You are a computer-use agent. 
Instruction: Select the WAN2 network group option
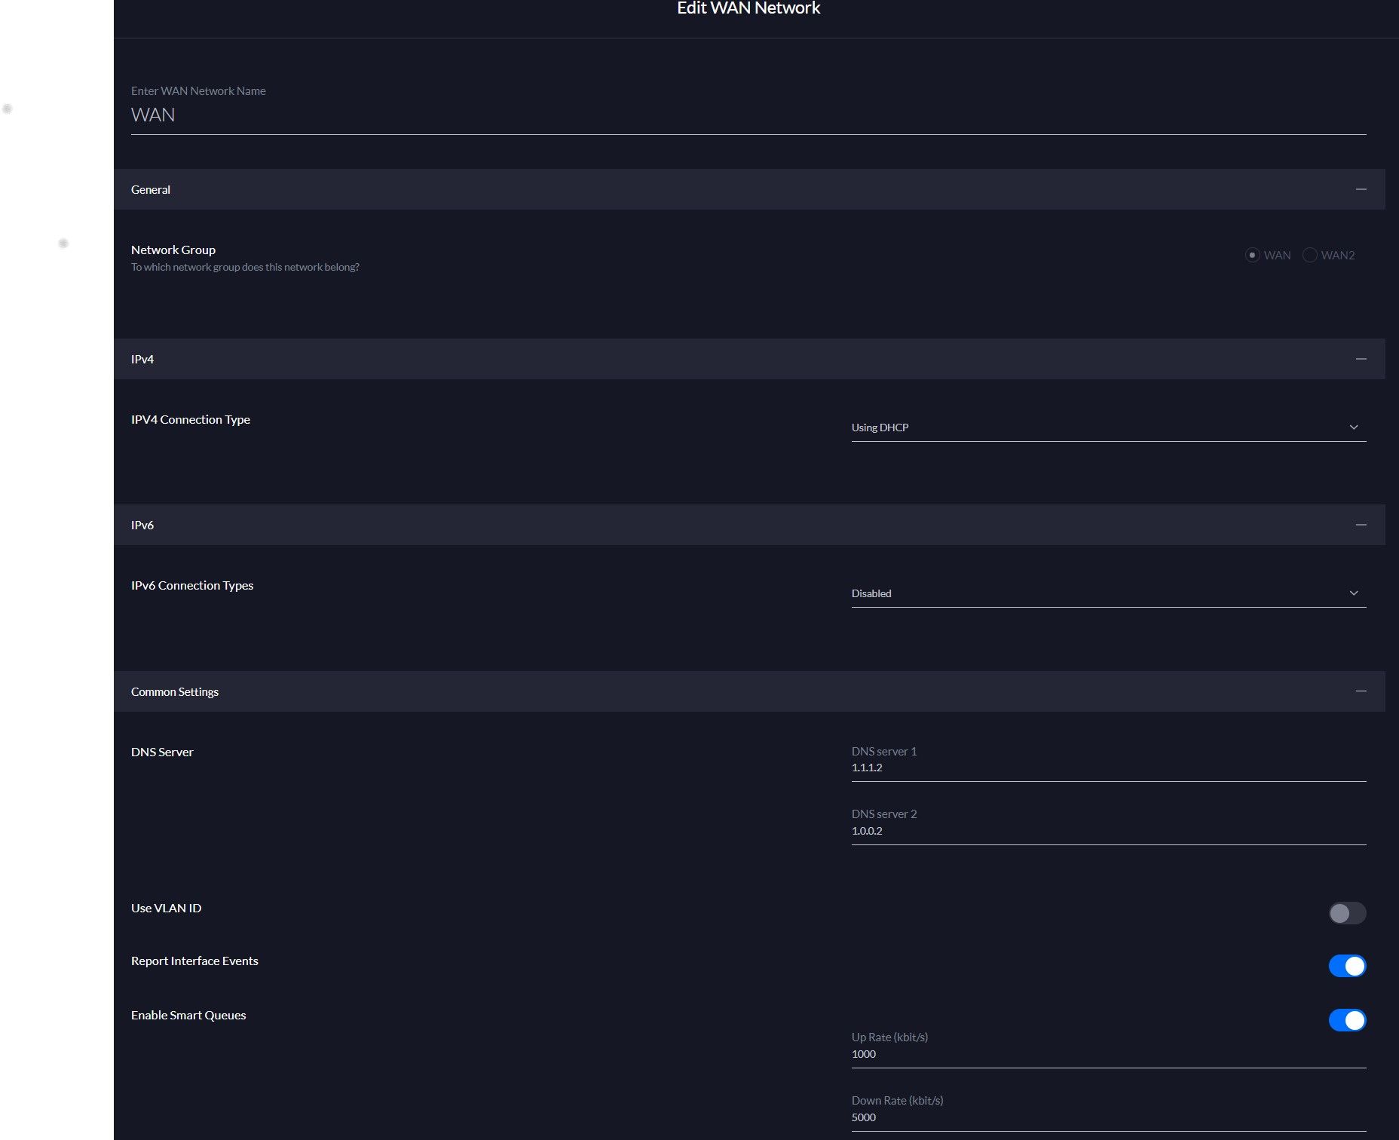(1310, 256)
